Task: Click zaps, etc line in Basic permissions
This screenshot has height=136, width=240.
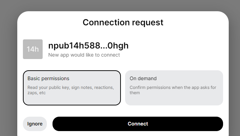Action: [37, 93]
